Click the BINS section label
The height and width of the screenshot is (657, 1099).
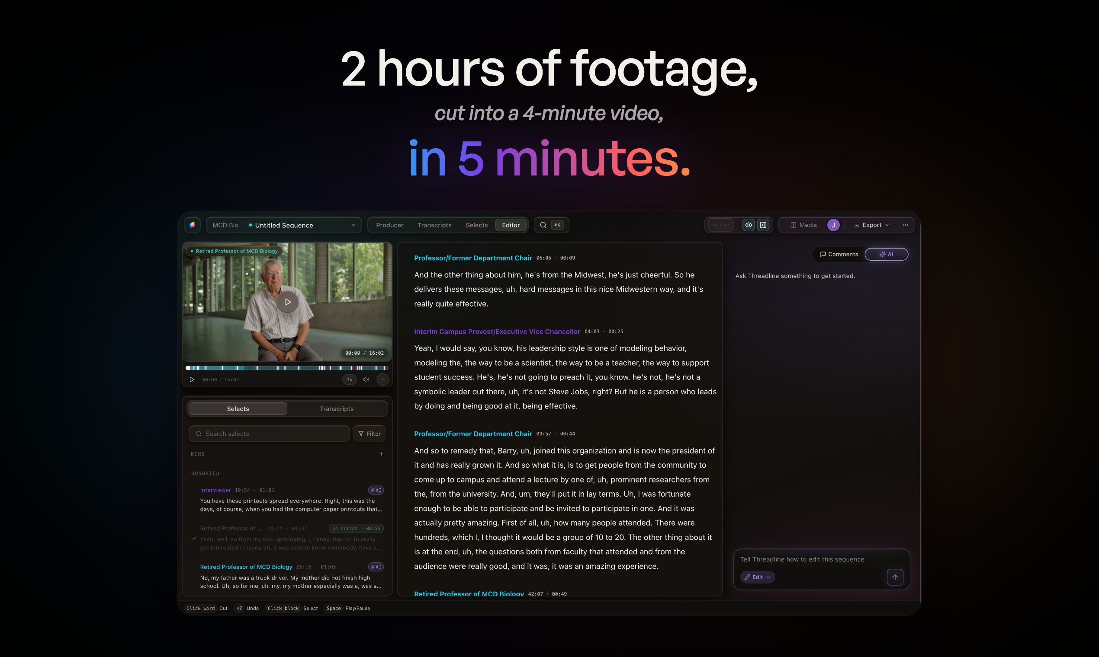198,454
